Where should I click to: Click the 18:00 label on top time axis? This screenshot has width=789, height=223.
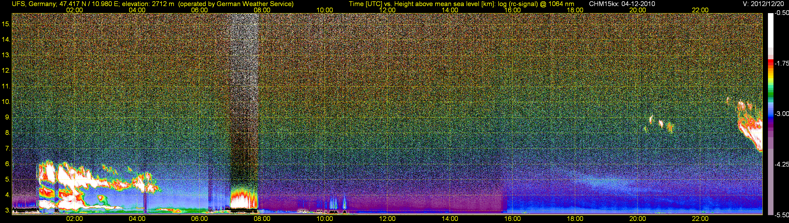pyautogui.click(x=575, y=10)
